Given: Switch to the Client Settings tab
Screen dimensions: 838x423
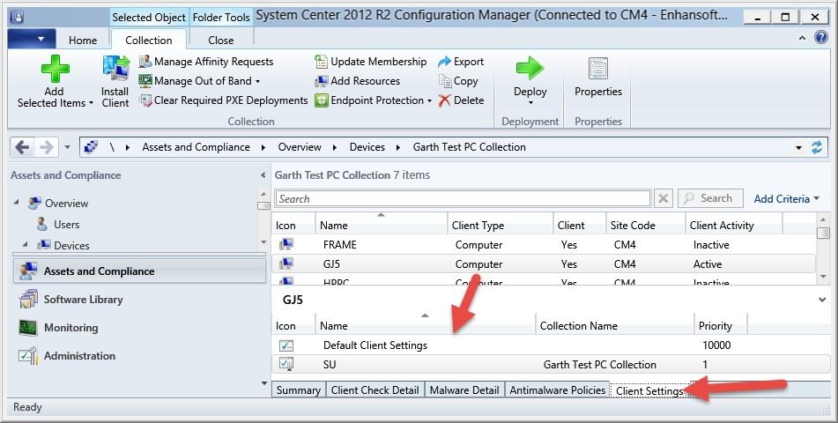Looking at the screenshot, I should coord(649,391).
